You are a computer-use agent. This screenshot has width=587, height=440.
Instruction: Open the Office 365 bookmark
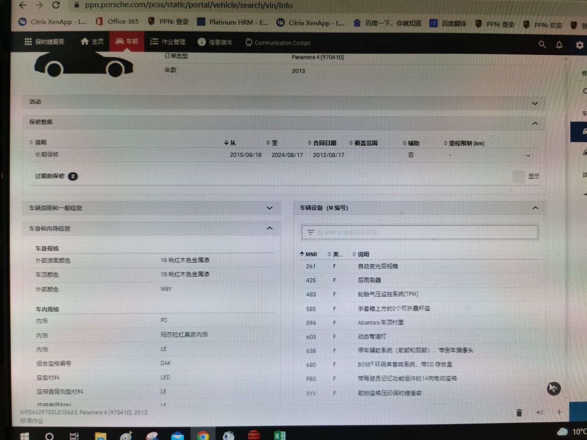tap(117, 22)
